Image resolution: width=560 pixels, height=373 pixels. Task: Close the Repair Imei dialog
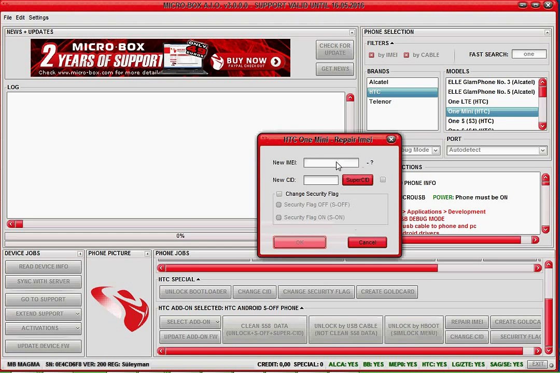391,139
